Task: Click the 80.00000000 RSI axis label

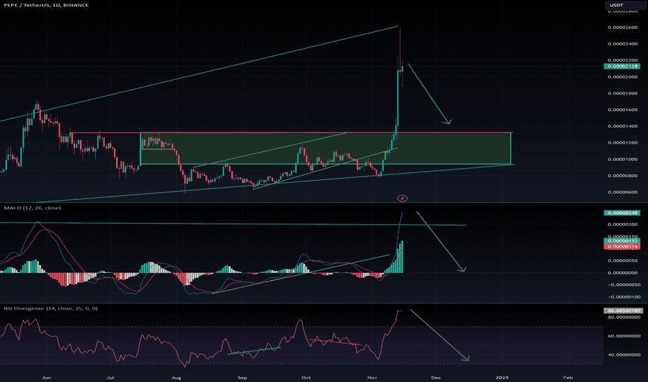Action: pyautogui.click(x=624, y=317)
